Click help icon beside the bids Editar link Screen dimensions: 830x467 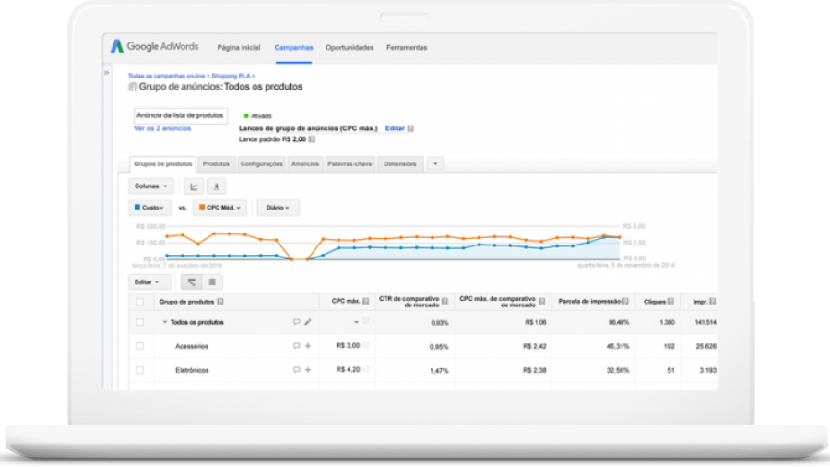click(410, 128)
